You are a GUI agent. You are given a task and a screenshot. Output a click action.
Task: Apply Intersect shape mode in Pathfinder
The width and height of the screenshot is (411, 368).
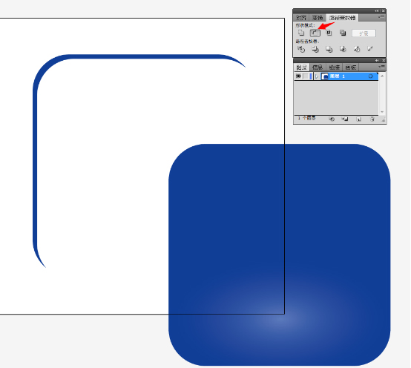(329, 33)
